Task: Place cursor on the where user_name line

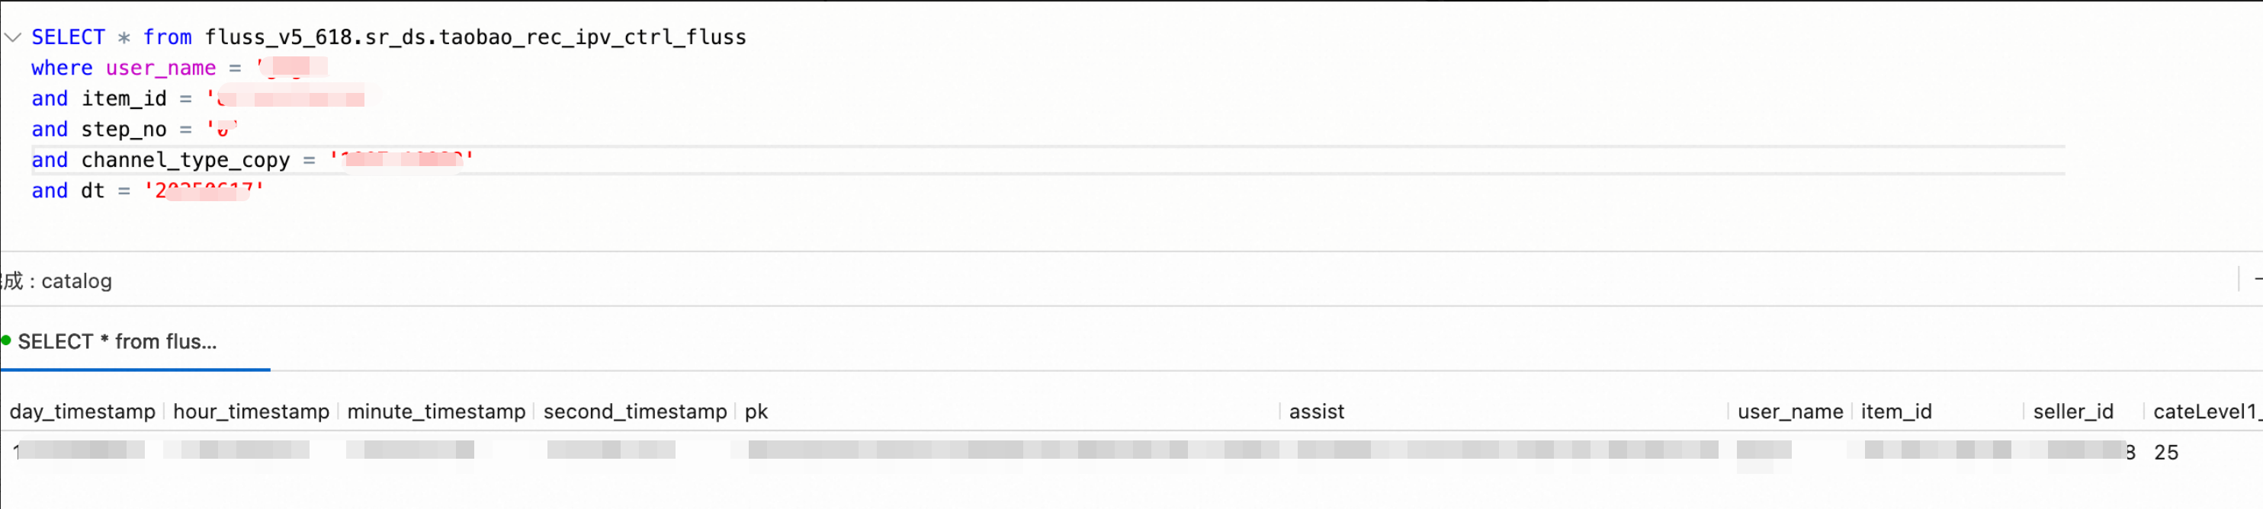Action: click(179, 68)
